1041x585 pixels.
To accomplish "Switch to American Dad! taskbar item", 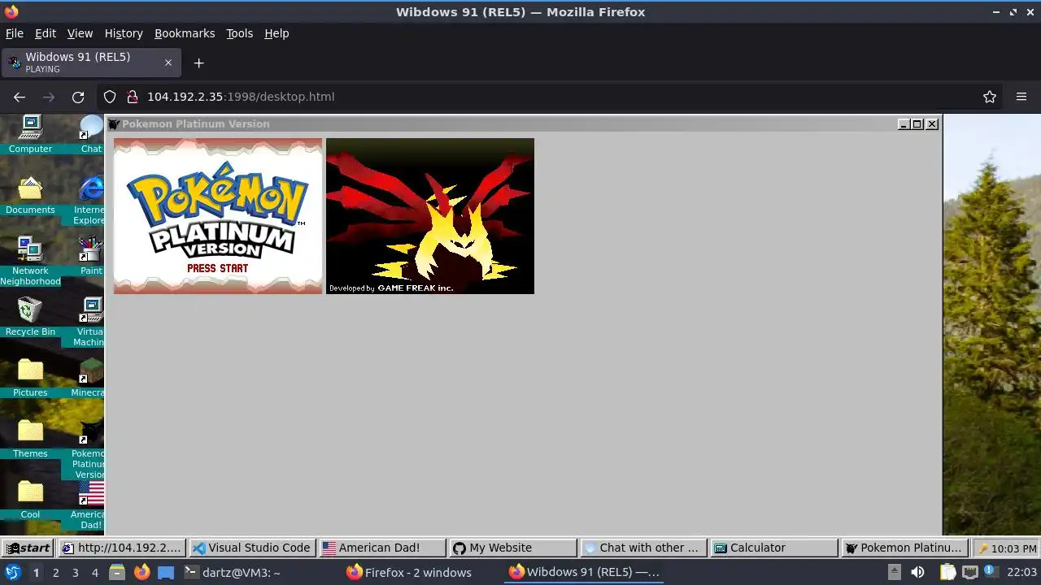I will pyautogui.click(x=382, y=548).
